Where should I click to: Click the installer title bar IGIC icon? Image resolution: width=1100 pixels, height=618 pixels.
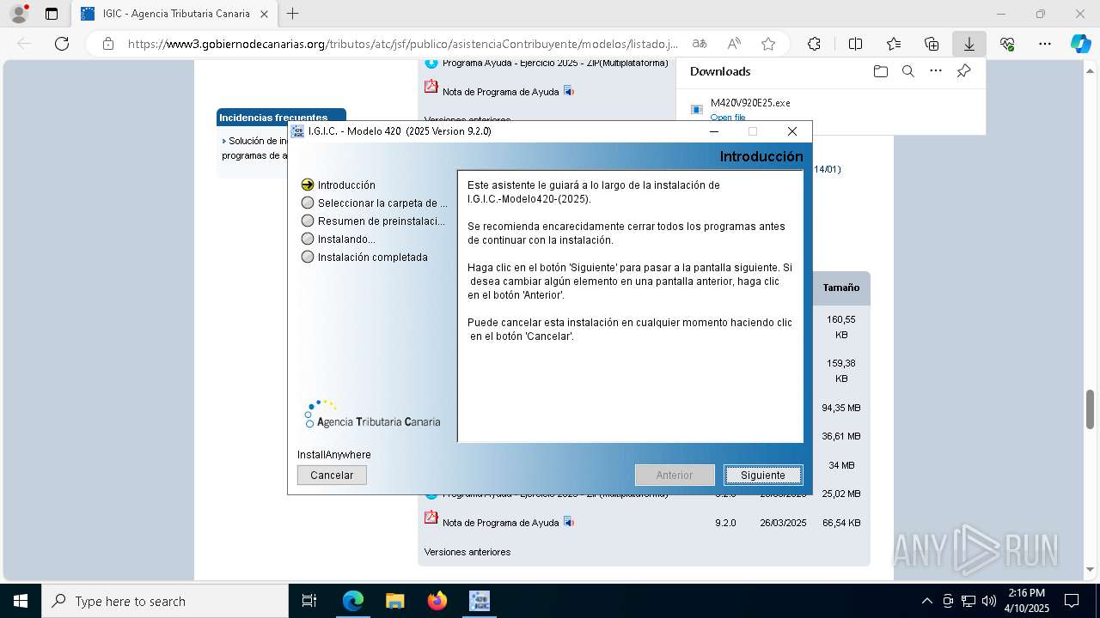click(x=297, y=131)
